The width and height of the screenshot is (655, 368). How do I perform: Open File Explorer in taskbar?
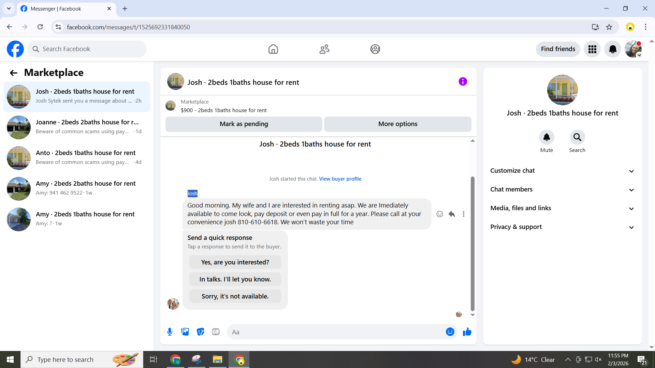[217, 359]
